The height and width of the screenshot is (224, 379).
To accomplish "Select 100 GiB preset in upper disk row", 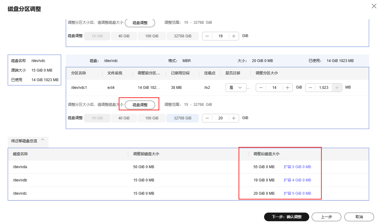I will click(152, 36).
